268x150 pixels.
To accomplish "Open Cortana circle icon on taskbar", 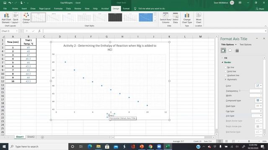I will (x=72, y=146).
